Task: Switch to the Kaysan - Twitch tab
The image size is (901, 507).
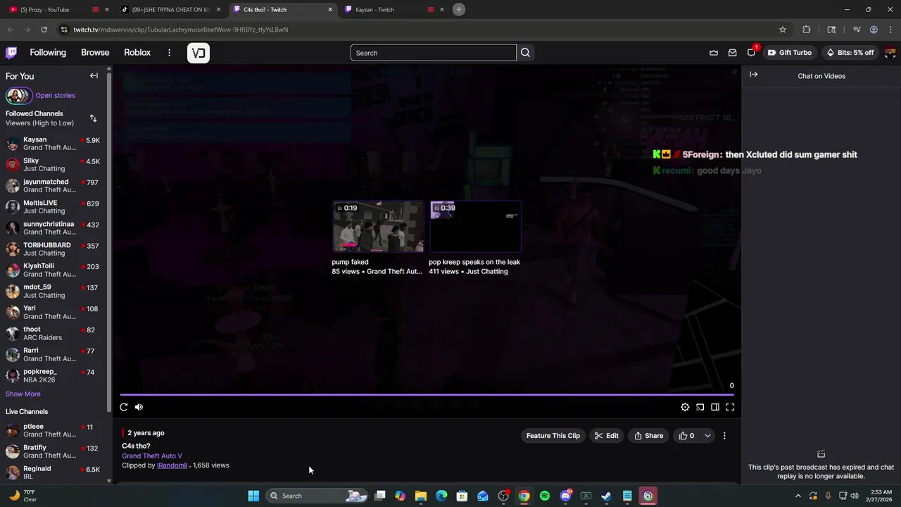Action: point(394,9)
